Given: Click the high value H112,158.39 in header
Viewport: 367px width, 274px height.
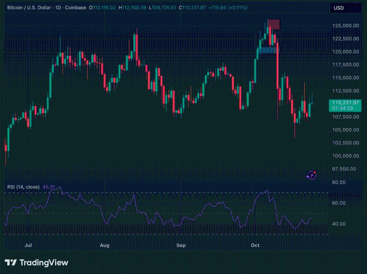Looking at the screenshot, I should [x=132, y=8].
